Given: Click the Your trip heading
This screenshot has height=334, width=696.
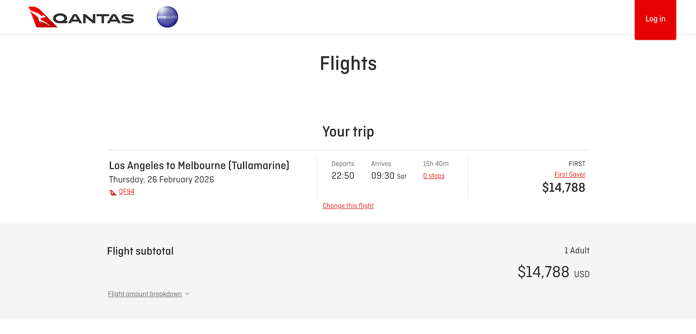Looking at the screenshot, I should pos(348,132).
